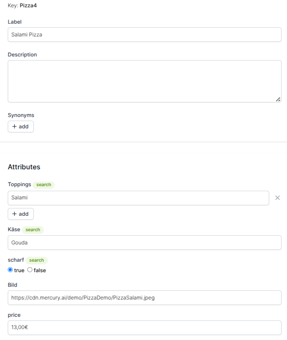Focus the Toppings field containing Salami
Image resolution: width=287 pixels, height=340 pixels.
click(x=139, y=198)
